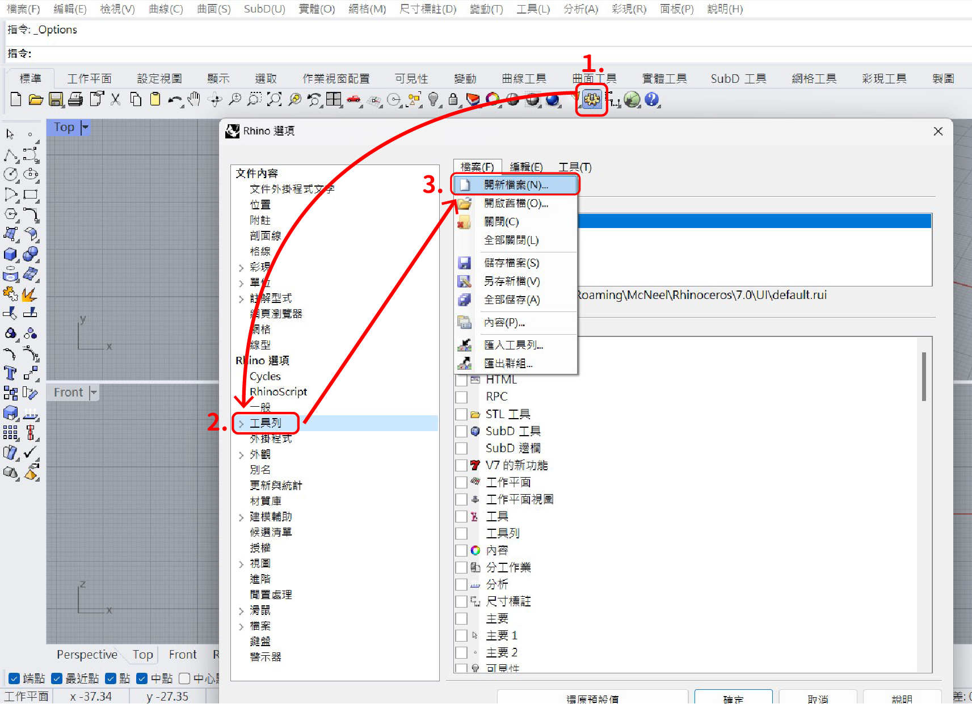Choose 開新檔案(N)... from the menu
This screenshot has height=704, width=972.
tap(515, 185)
